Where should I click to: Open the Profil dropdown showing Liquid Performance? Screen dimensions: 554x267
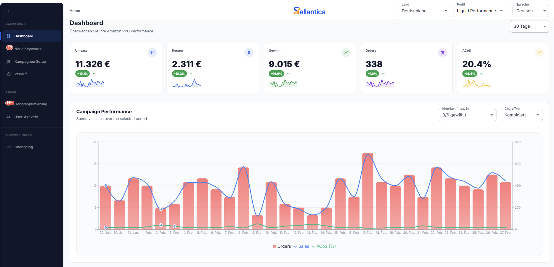[x=480, y=11]
